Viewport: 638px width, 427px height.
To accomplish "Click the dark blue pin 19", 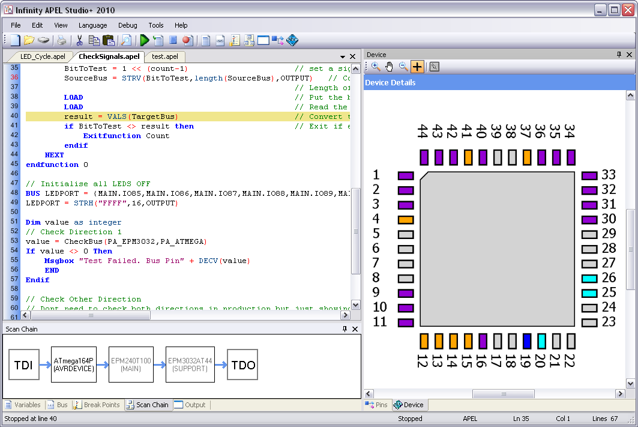I will click(527, 341).
